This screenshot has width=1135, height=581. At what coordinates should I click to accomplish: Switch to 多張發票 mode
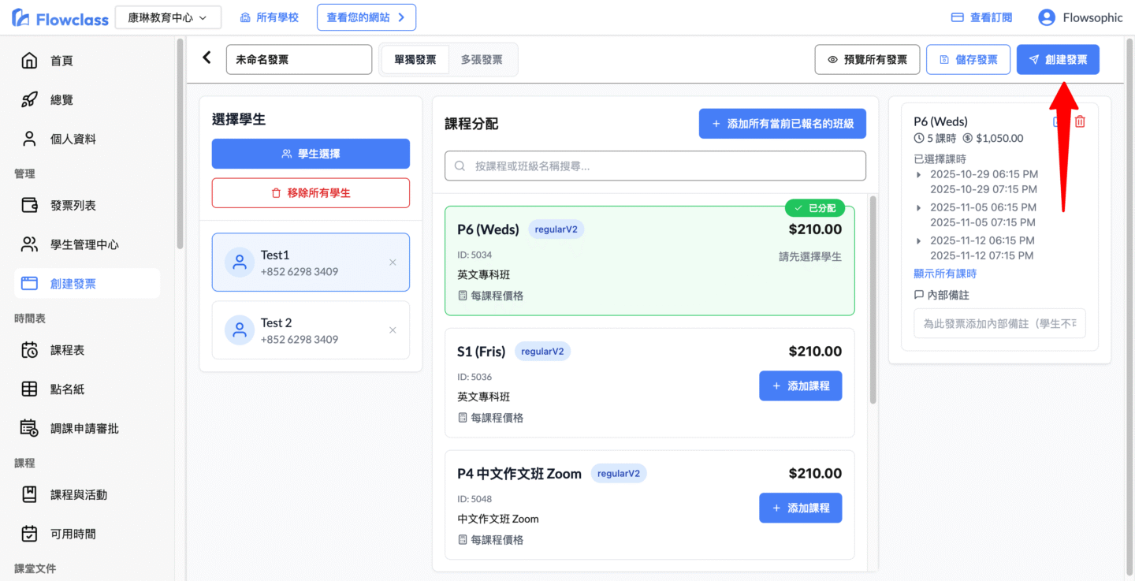click(482, 60)
